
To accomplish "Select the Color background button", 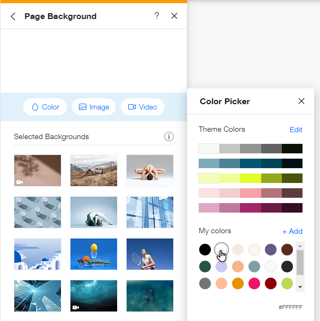I will 45,107.
